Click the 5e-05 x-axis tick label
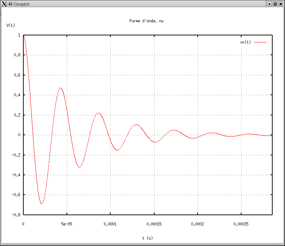Image resolution: width=285 pixels, height=246 pixels. [x=66, y=224]
